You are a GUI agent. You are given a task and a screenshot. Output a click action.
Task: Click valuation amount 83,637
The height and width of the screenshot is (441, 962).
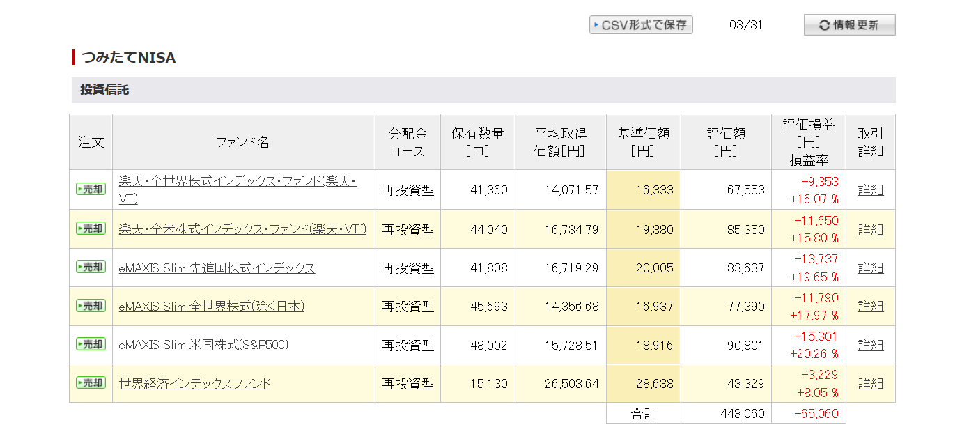pyautogui.click(x=745, y=268)
